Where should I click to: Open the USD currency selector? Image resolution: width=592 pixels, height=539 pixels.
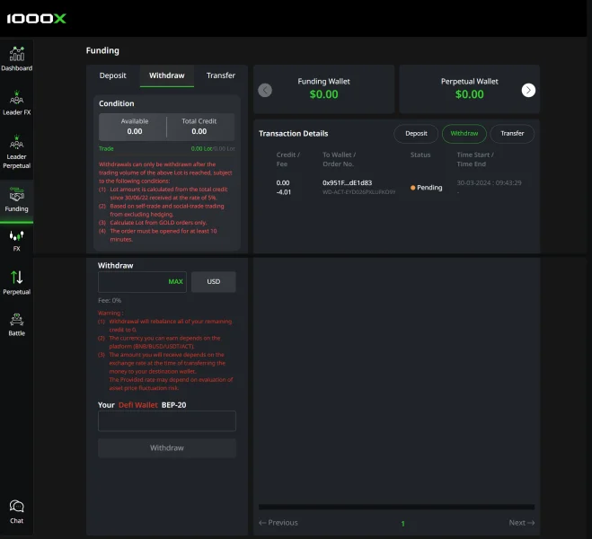pyautogui.click(x=213, y=282)
